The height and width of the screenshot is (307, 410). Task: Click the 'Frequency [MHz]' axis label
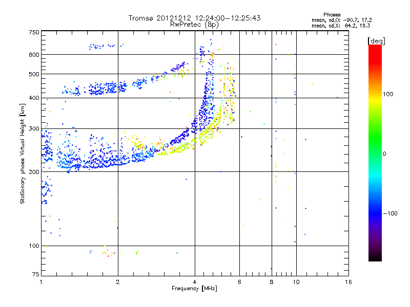click(194, 289)
